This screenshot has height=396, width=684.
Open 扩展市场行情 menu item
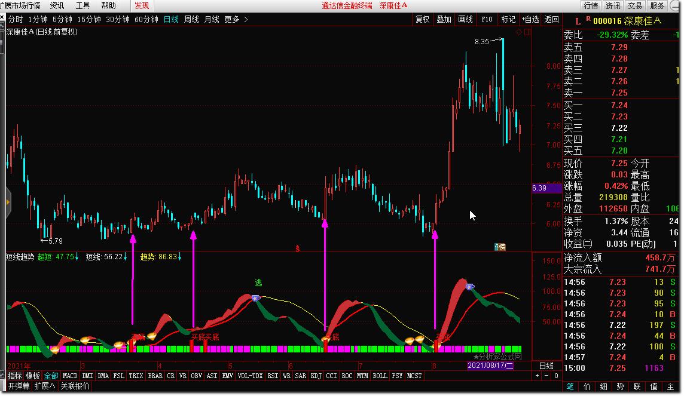20,5
